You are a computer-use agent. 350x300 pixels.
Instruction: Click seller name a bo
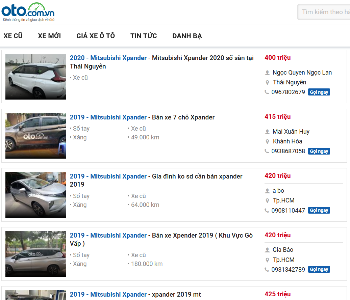click(x=278, y=191)
